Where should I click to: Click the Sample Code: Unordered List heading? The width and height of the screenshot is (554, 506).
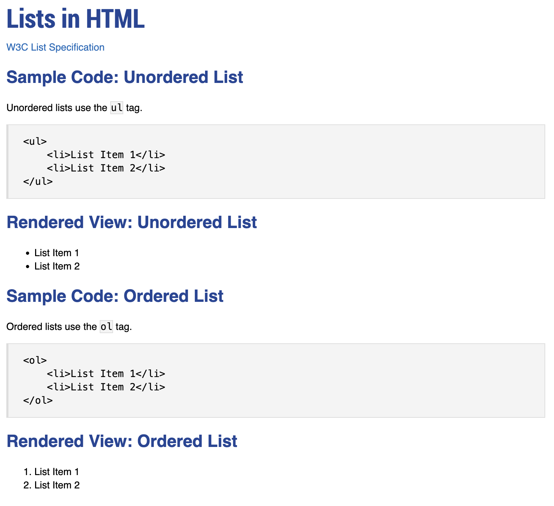pos(125,77)
